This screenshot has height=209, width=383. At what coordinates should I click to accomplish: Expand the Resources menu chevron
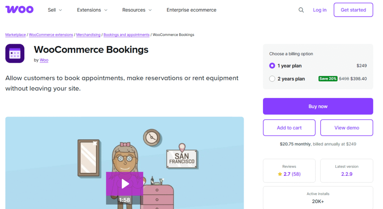coord(150,10)
